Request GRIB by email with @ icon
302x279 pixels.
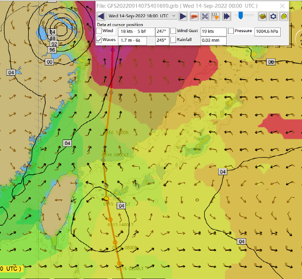284,16
